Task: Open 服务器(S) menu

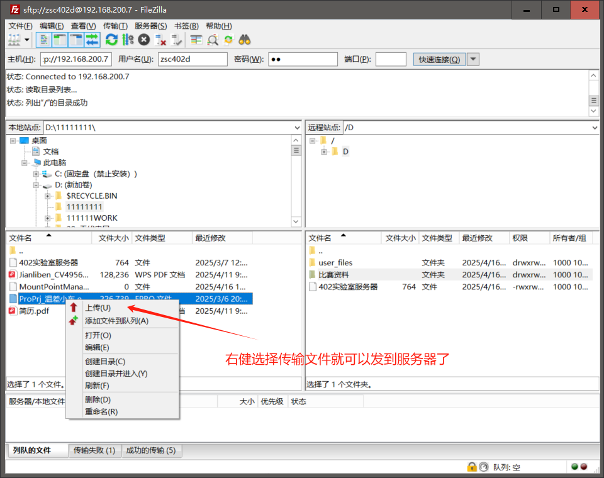Action: coord(150,26)
